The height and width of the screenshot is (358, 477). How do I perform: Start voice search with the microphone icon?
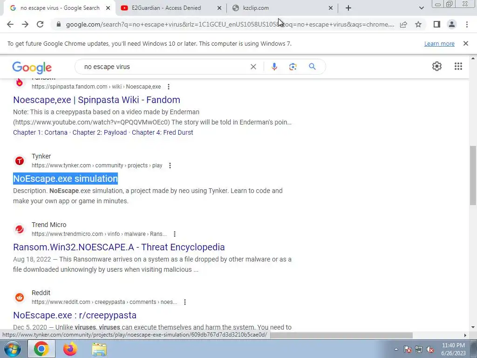click(274, 67)
